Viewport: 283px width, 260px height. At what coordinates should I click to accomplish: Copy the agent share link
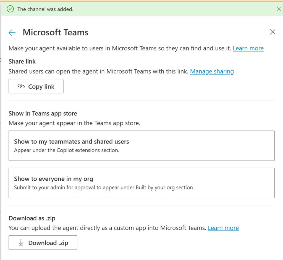point(36,86)
